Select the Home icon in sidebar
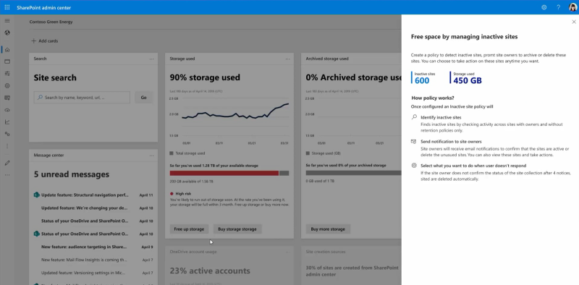 pyautogui.click(x=7, y=49)
